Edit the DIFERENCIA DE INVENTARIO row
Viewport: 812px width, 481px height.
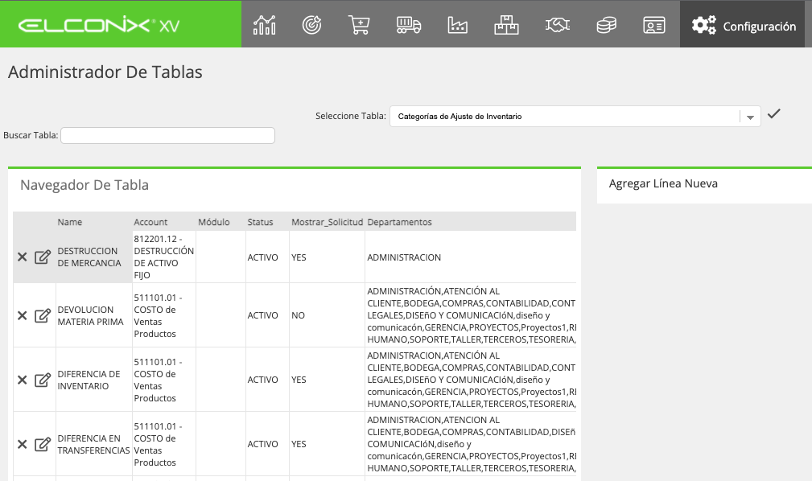click(43, 380)
